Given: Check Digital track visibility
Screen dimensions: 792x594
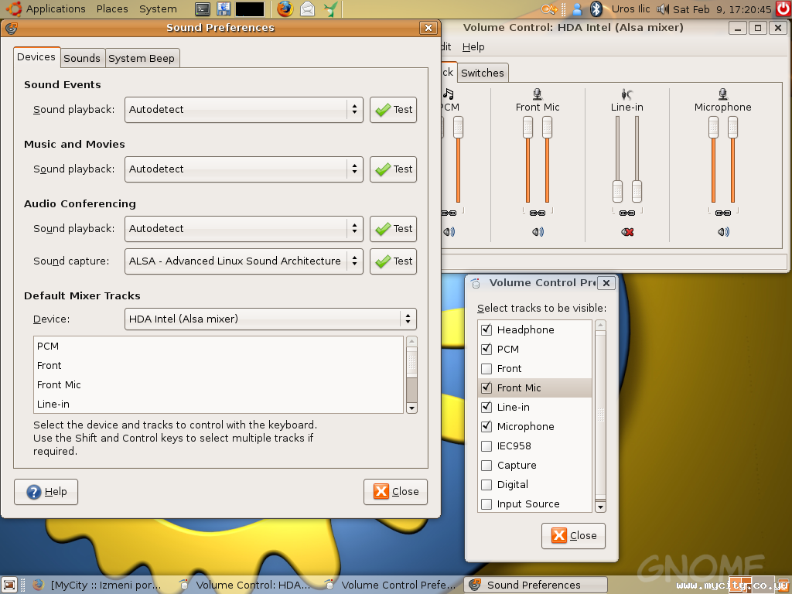Looking at the screenshot, I should tap(486, 485).
